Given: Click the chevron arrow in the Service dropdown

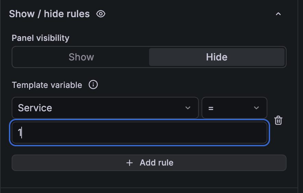Looking at the screenshot, I should click(x=188, y=108).
